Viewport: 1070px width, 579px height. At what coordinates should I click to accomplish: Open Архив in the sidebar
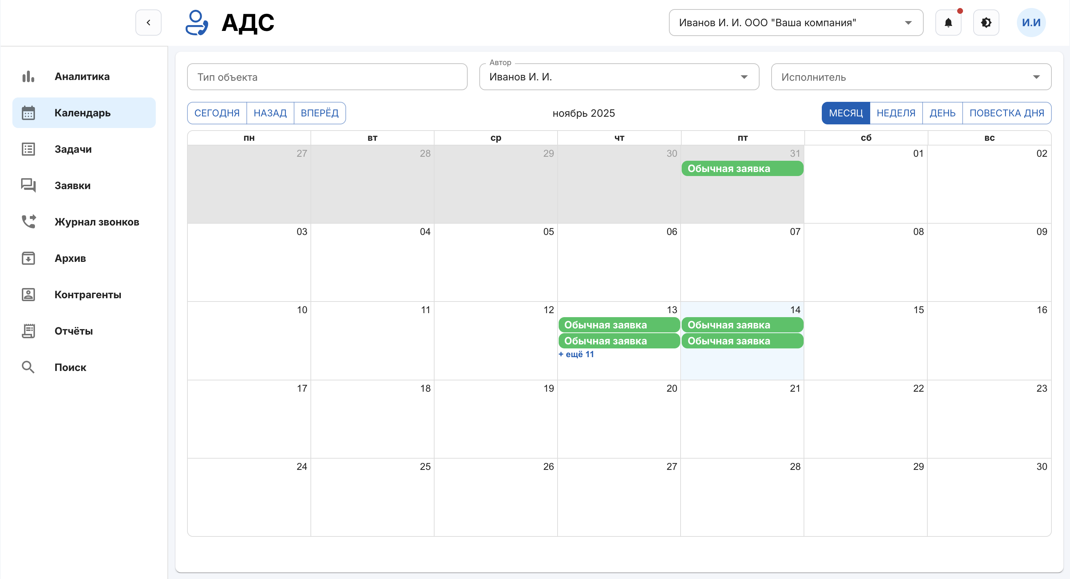pos(84,258)
